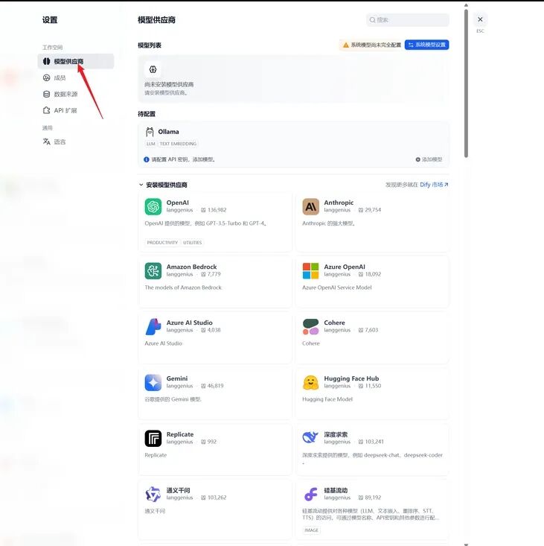
Task: Click the 尚未安装模型供应商 placeholder icon
Action: (153, 69)
